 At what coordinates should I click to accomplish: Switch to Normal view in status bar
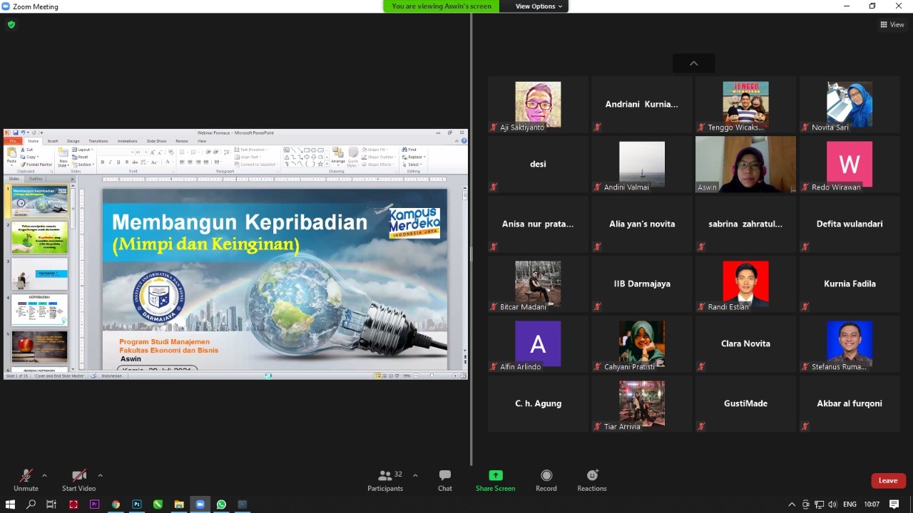pos(377,375)
